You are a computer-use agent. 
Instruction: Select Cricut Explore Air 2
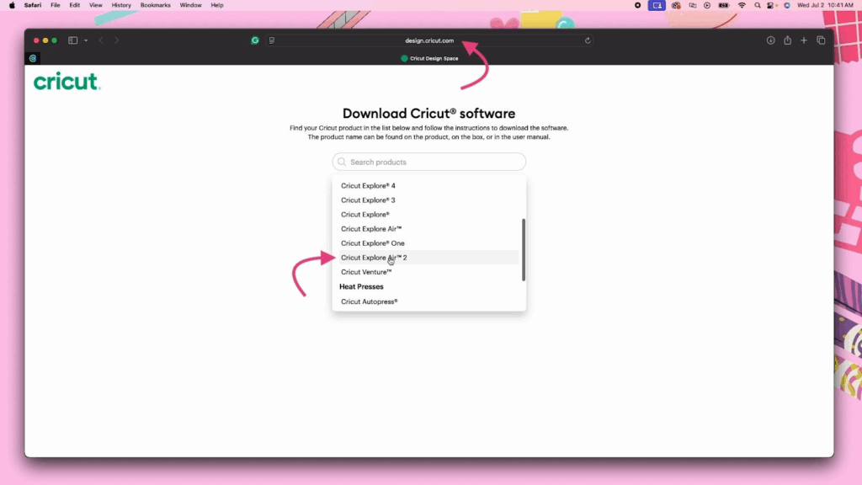pyautogui.click(x=428, y=258)
